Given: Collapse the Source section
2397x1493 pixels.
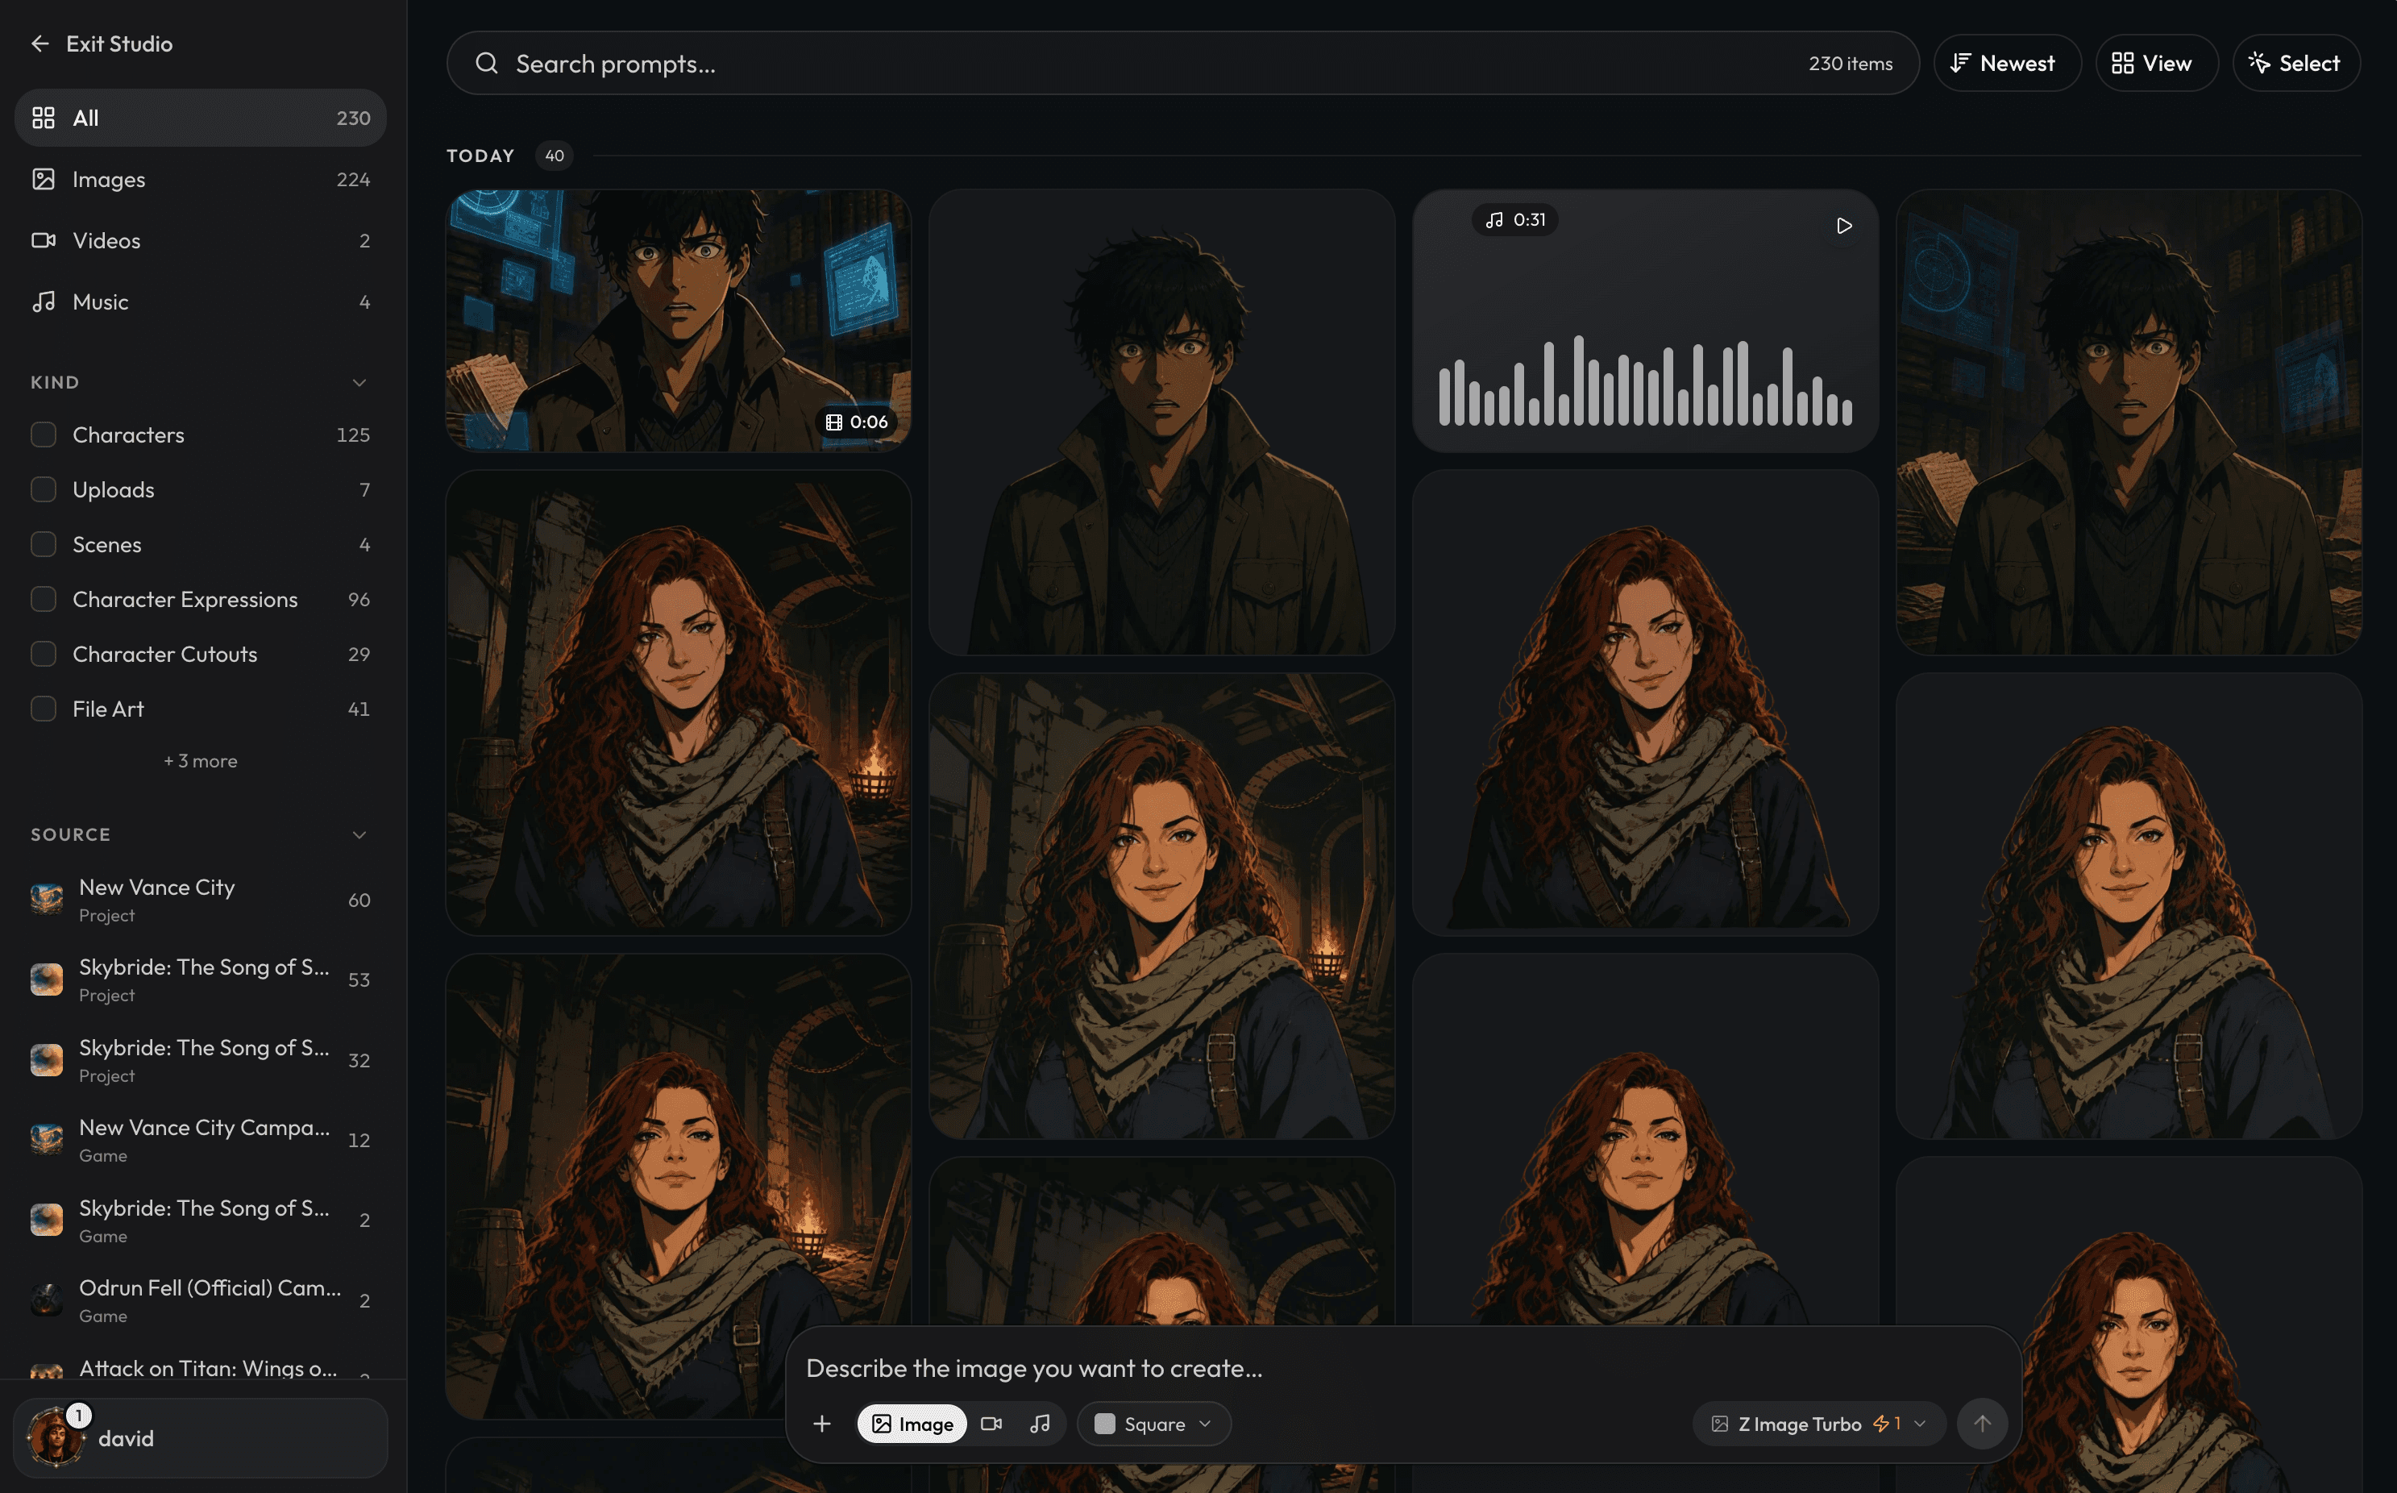Looking at the screenshot, I should pyautogui.click(x=359, y=834).
